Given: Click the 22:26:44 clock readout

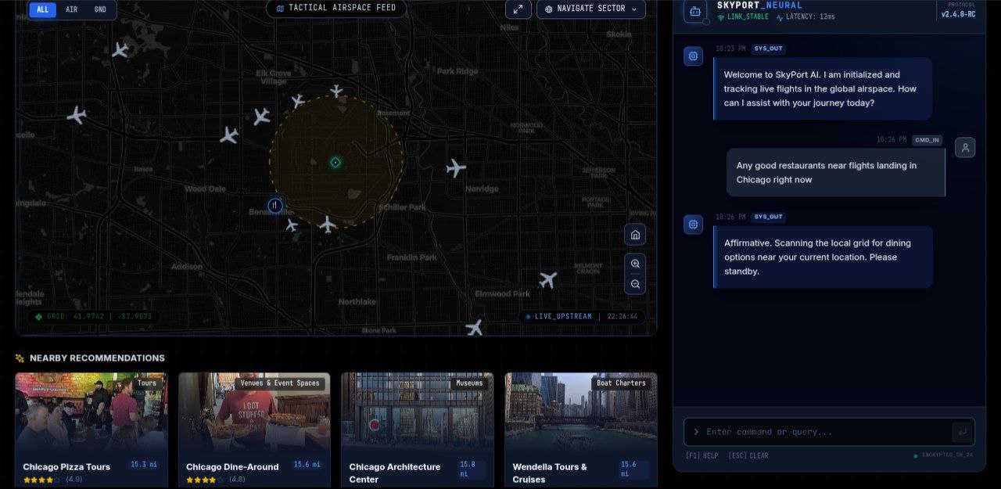Looking at the screenshot, I should click(x=622, y=317).
